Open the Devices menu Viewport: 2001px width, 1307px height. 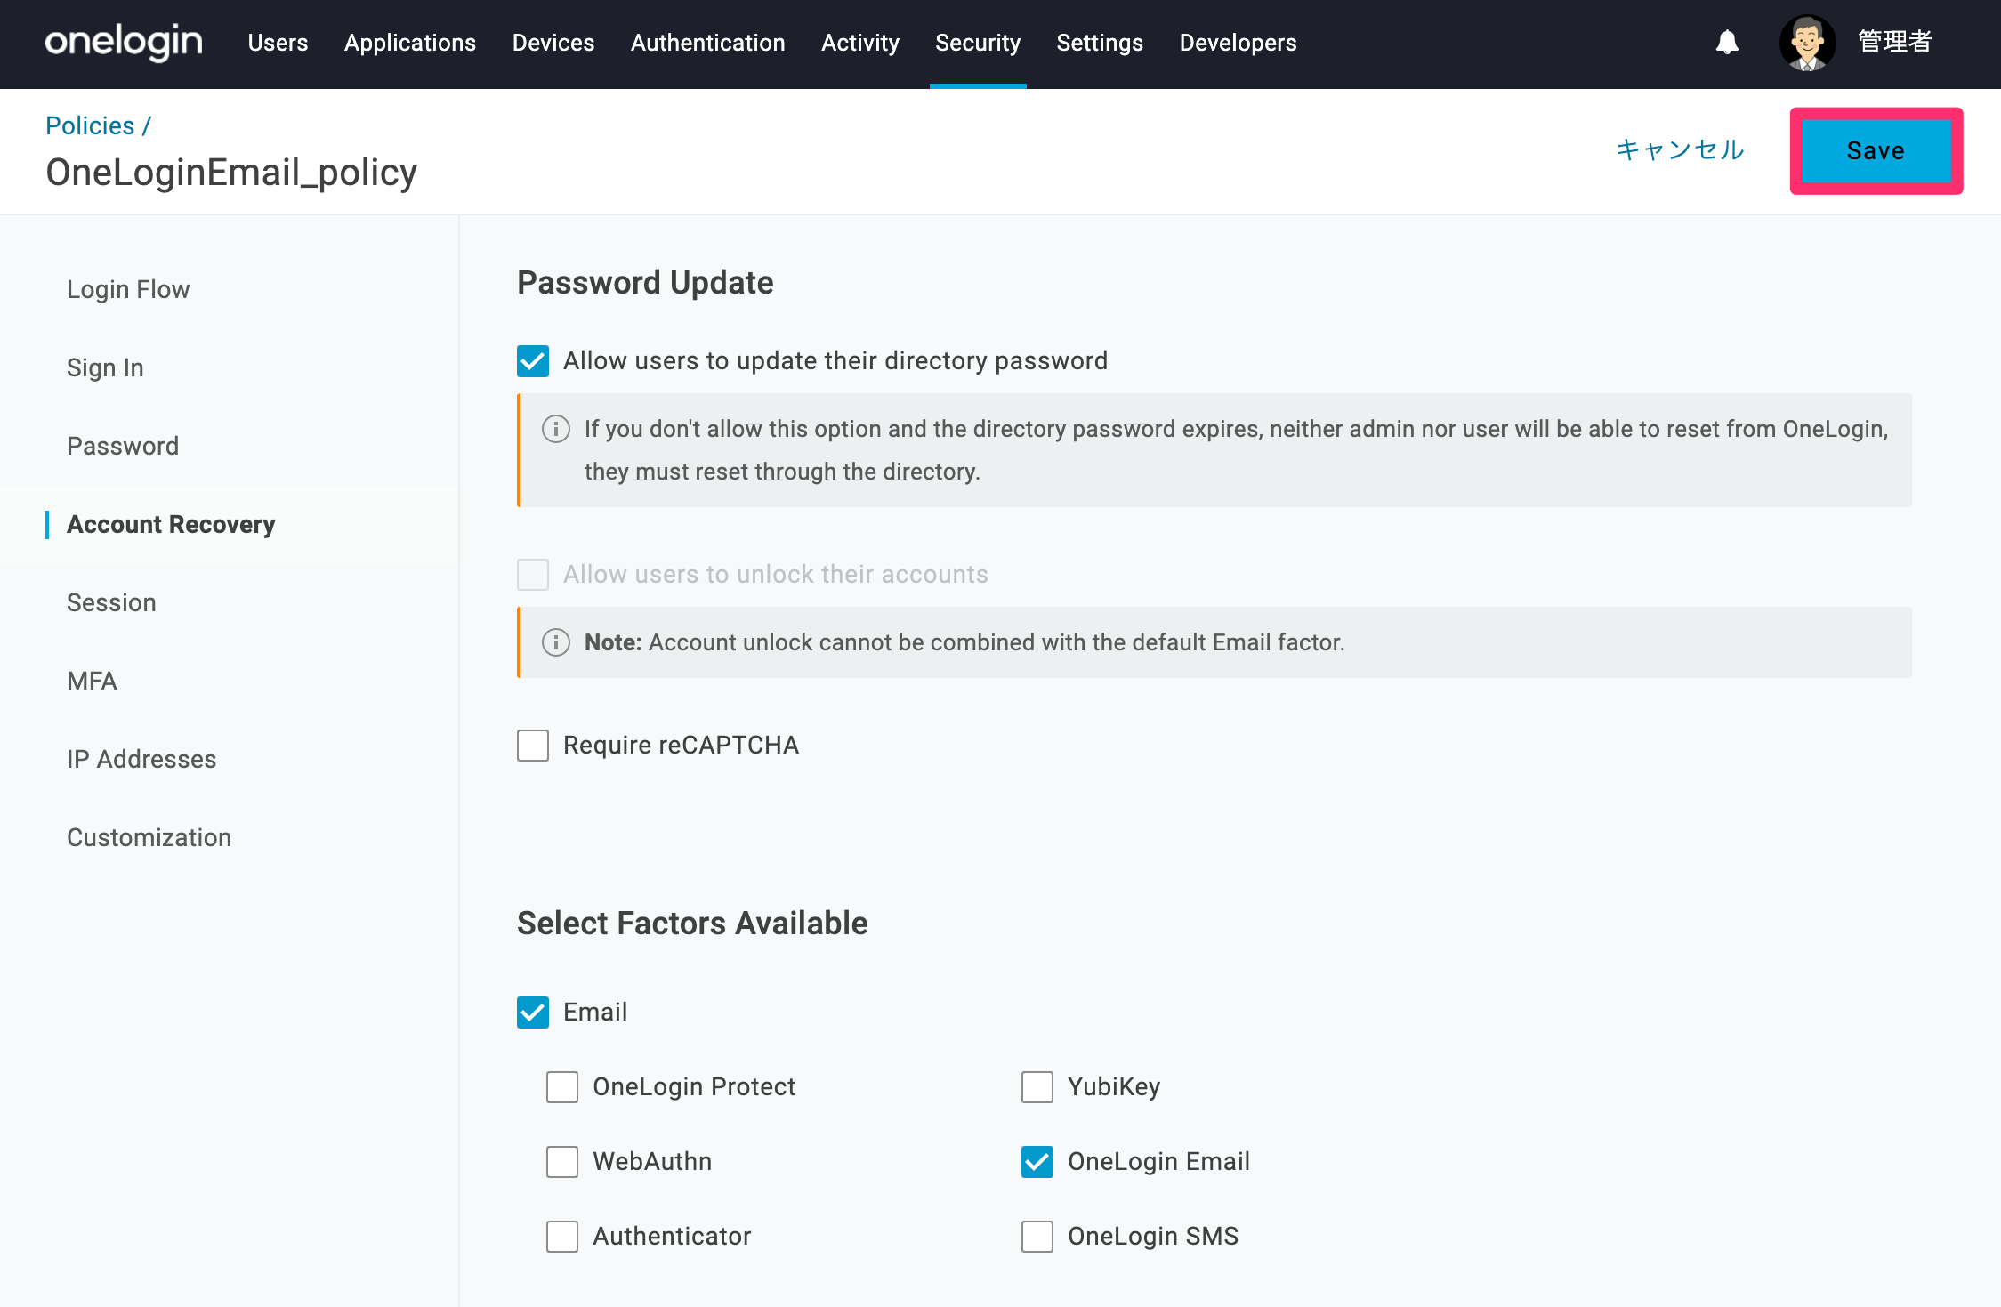[x=553, y=43]
